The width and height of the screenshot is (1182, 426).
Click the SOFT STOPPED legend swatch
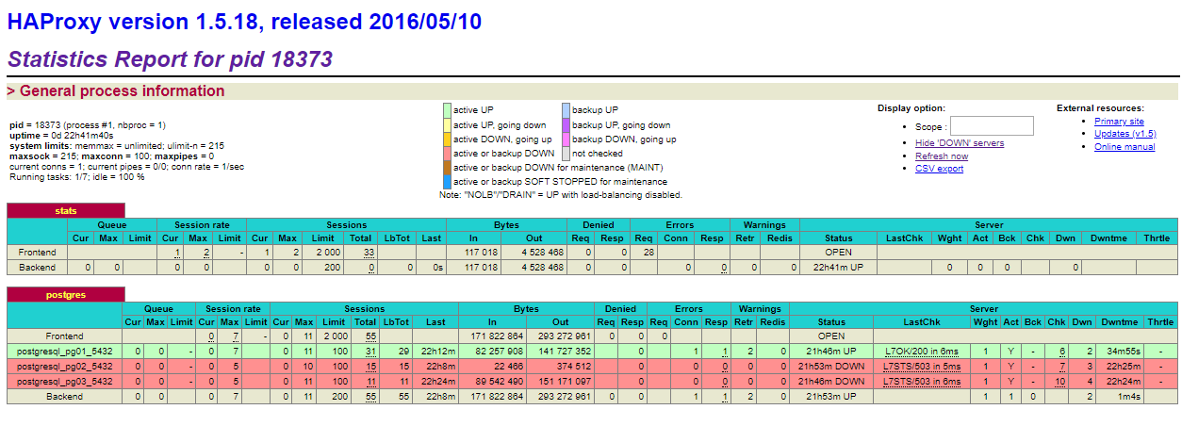(447, 181)
